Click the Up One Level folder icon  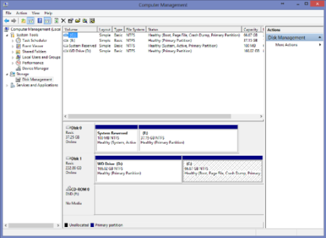[23, 21]
